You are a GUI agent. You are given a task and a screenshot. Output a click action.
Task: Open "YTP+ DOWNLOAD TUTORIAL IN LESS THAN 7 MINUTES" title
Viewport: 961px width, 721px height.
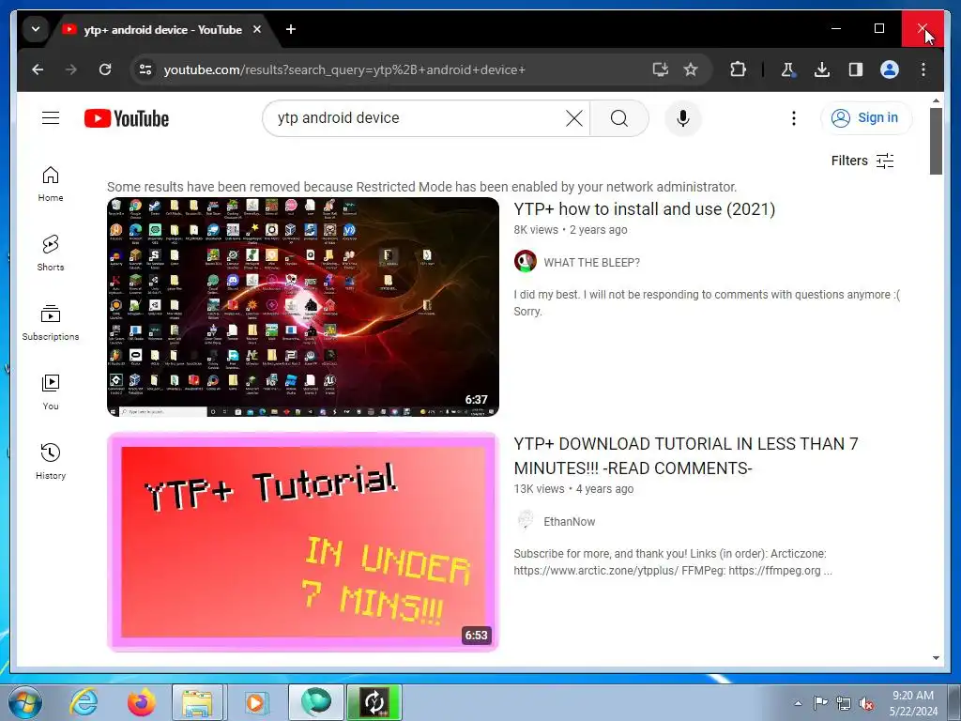686,455
